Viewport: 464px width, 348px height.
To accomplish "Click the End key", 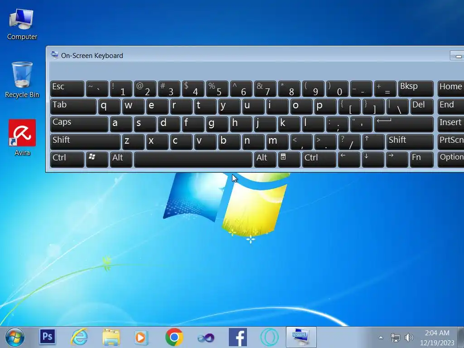I will point(451,106).
